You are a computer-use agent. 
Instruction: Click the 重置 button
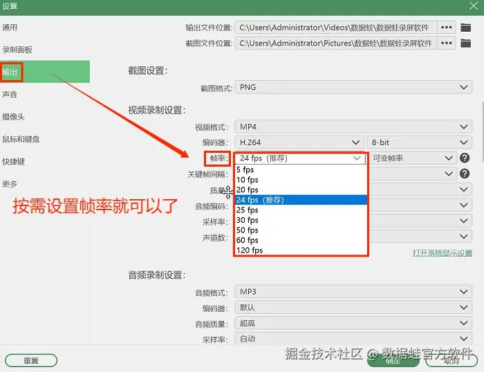31,360
